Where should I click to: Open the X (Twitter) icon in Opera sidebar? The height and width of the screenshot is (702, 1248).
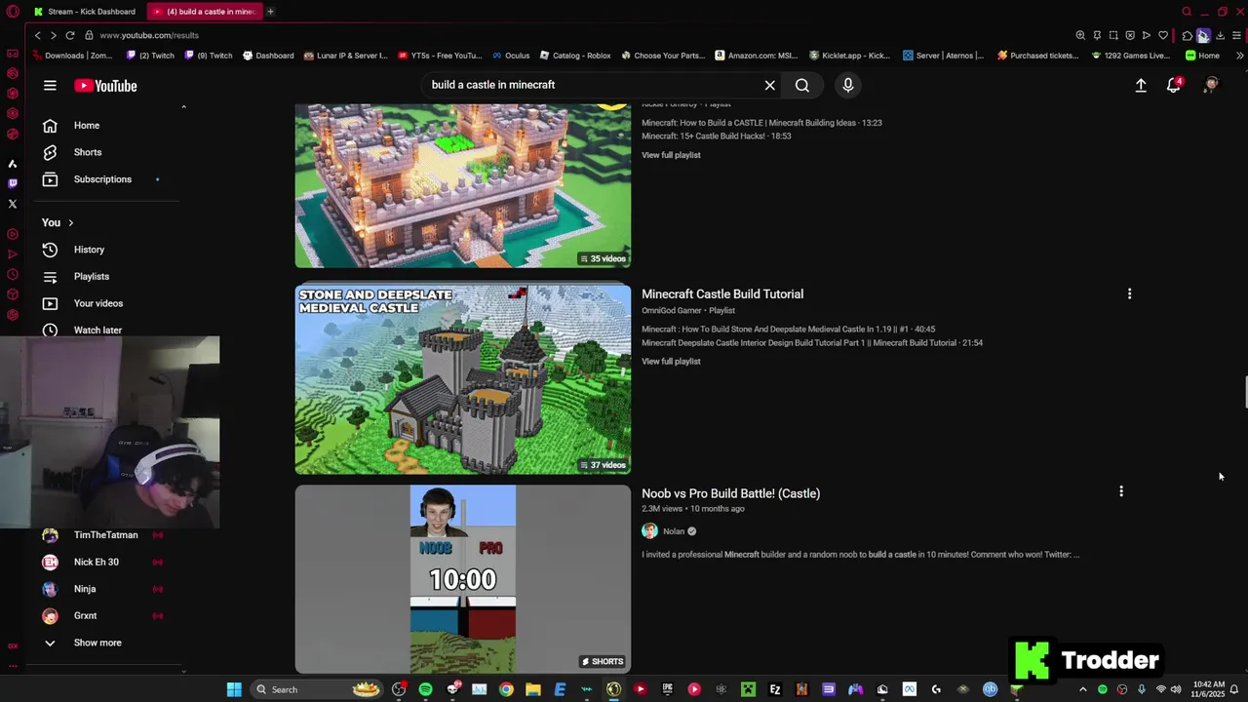(x=13, y=204)
